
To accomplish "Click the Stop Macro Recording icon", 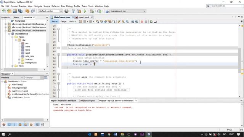I will pyautogui.click(x=146, y=22).
